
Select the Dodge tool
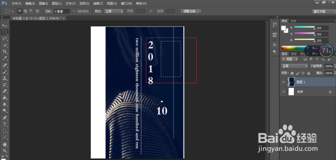click(x=5, y=111)
